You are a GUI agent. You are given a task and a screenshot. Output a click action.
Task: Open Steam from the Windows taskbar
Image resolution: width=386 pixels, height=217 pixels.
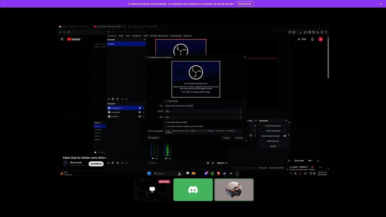(225, 173)
